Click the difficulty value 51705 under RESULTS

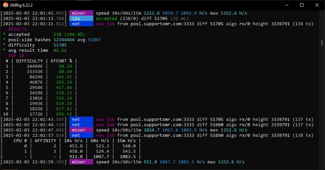(x=60, y=45)
